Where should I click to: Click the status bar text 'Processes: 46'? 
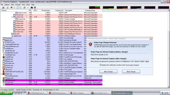37,90
